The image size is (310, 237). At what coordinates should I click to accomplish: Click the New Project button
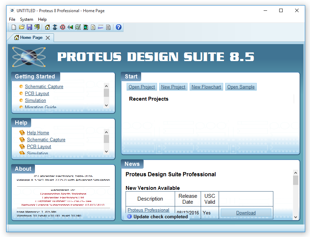173,87
